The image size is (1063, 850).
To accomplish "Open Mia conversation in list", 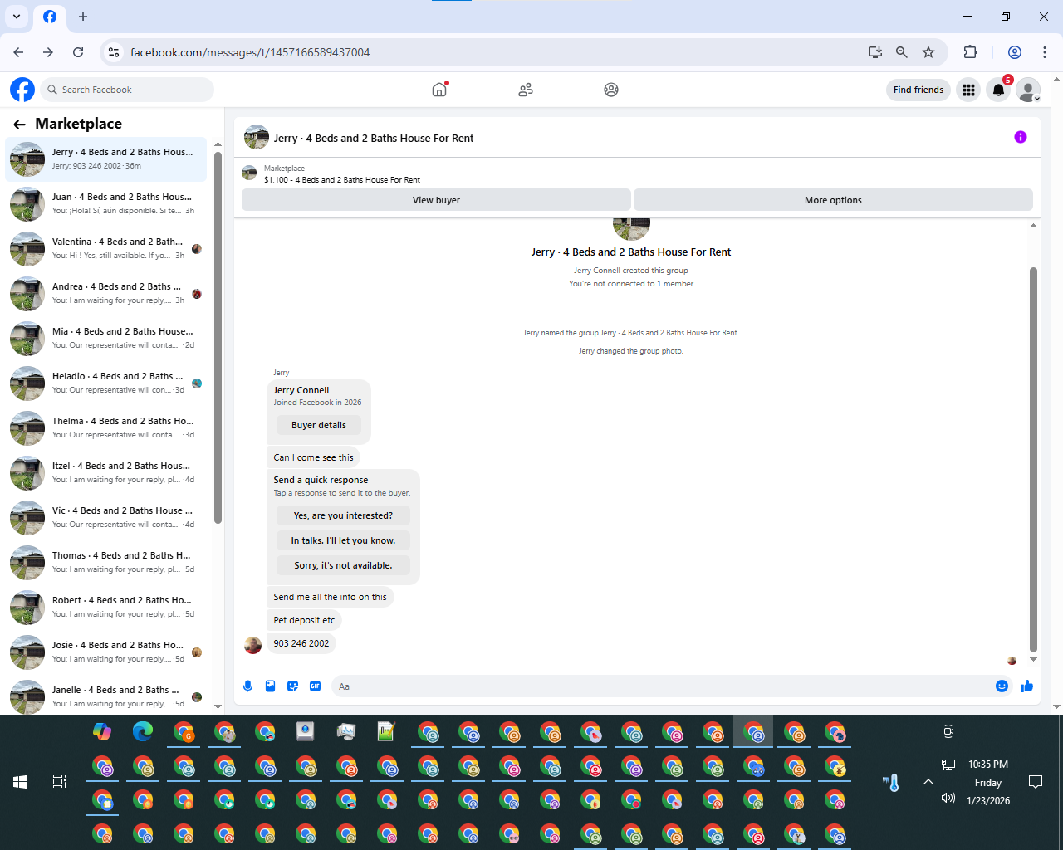I will [x=106, y=338].
